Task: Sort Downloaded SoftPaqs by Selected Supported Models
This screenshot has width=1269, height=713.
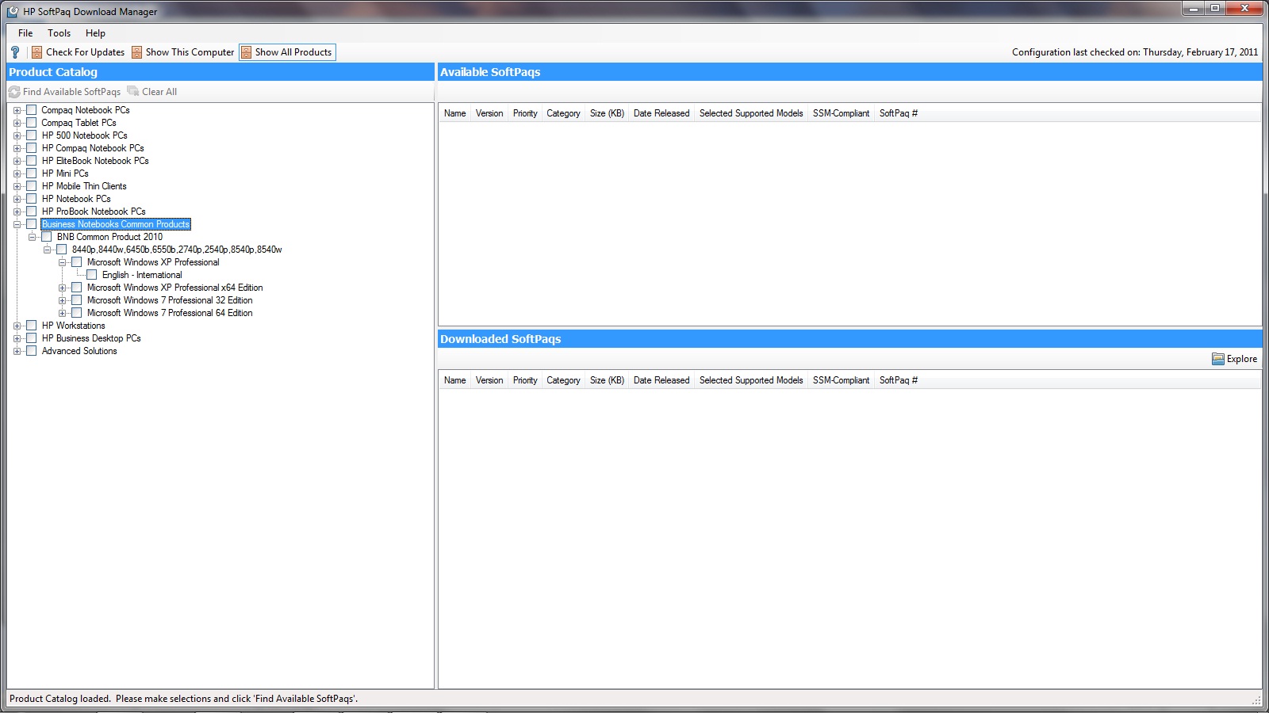Action: coord(751,380)
